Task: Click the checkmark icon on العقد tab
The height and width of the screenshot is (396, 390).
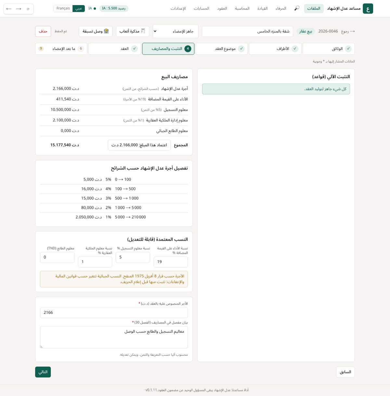Action: (134, 49)
